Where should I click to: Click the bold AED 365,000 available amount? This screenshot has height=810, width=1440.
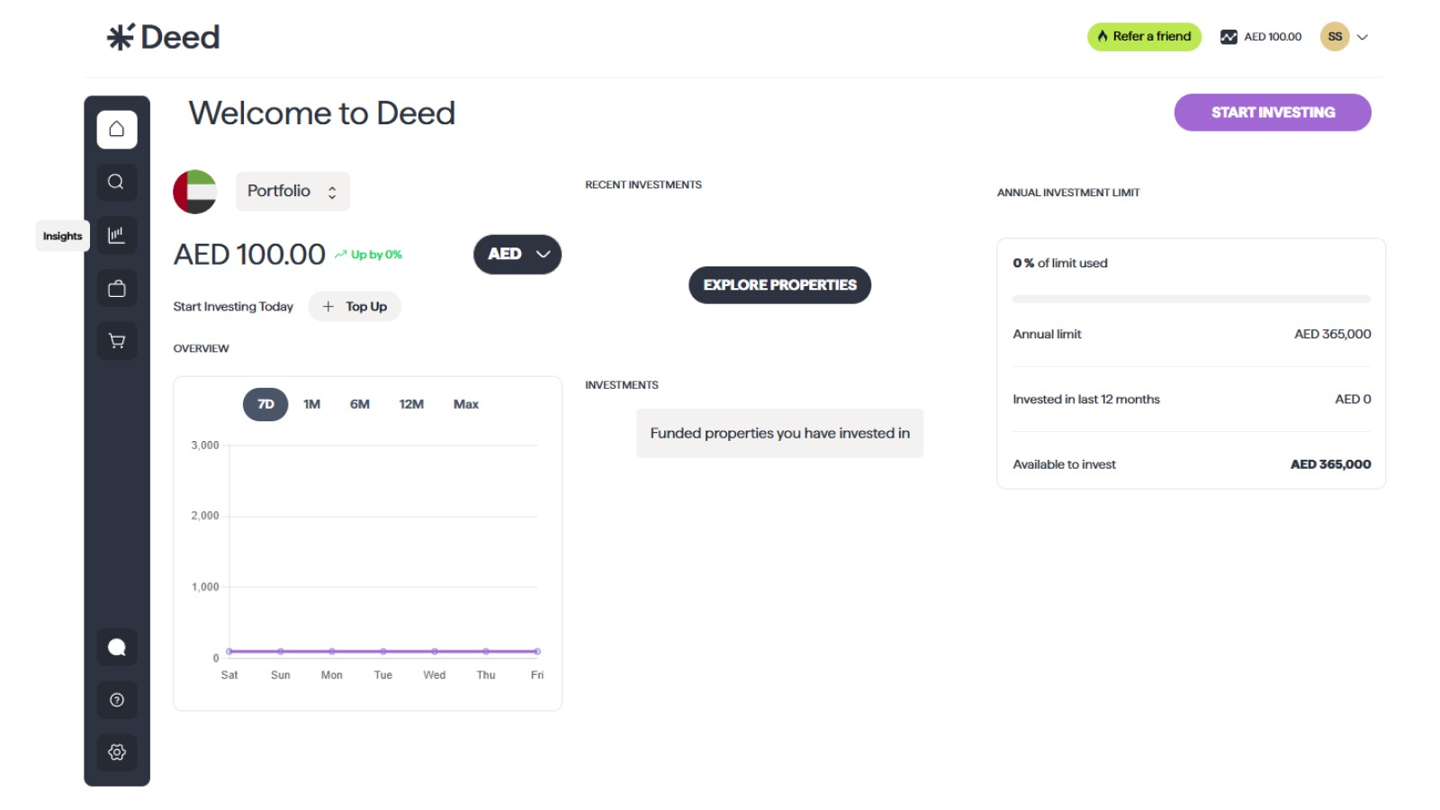point(1331,464)
